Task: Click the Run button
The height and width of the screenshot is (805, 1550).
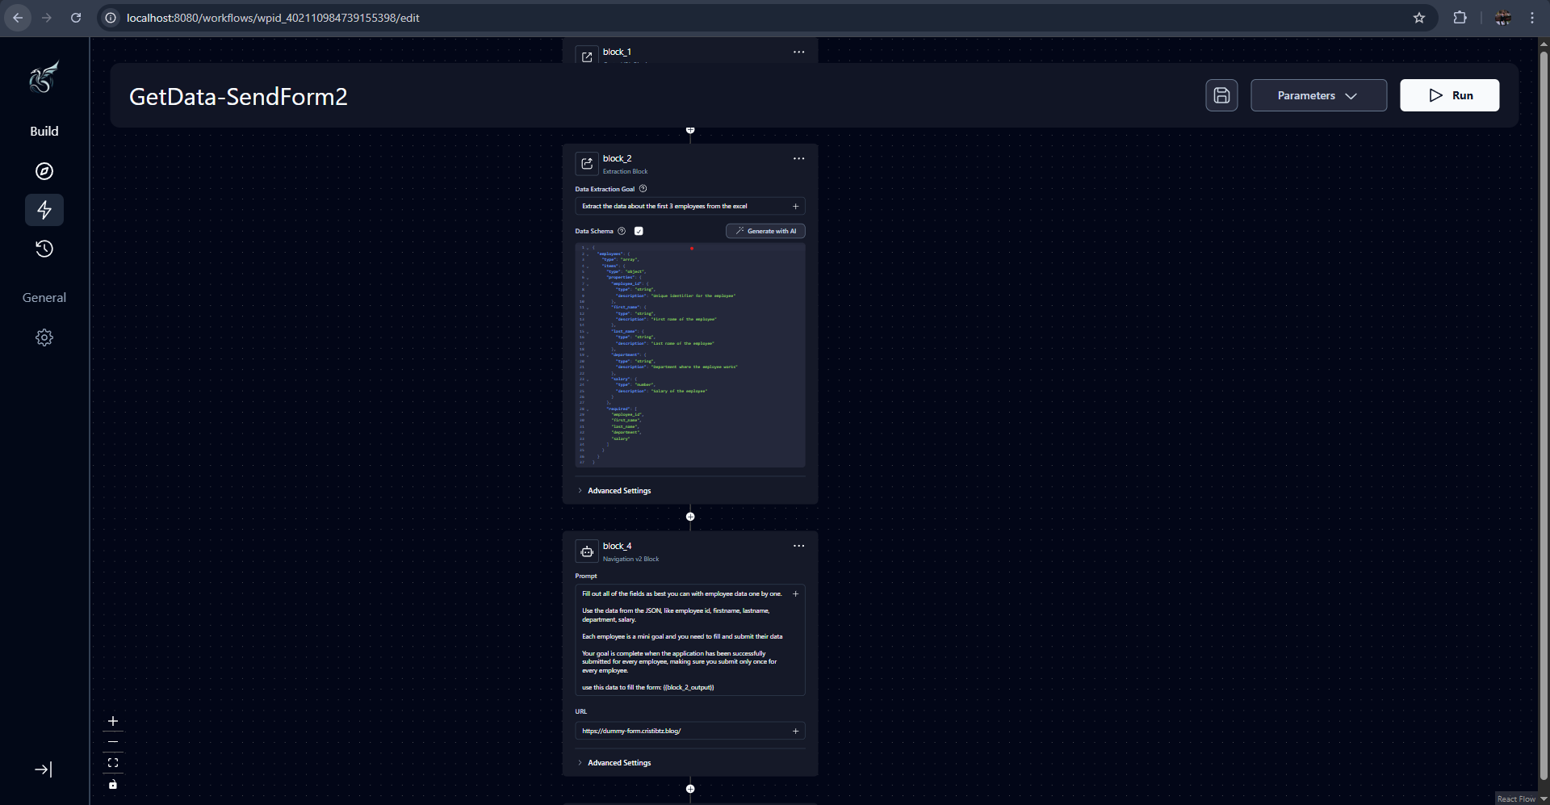Action: [x=1449, y=95]
